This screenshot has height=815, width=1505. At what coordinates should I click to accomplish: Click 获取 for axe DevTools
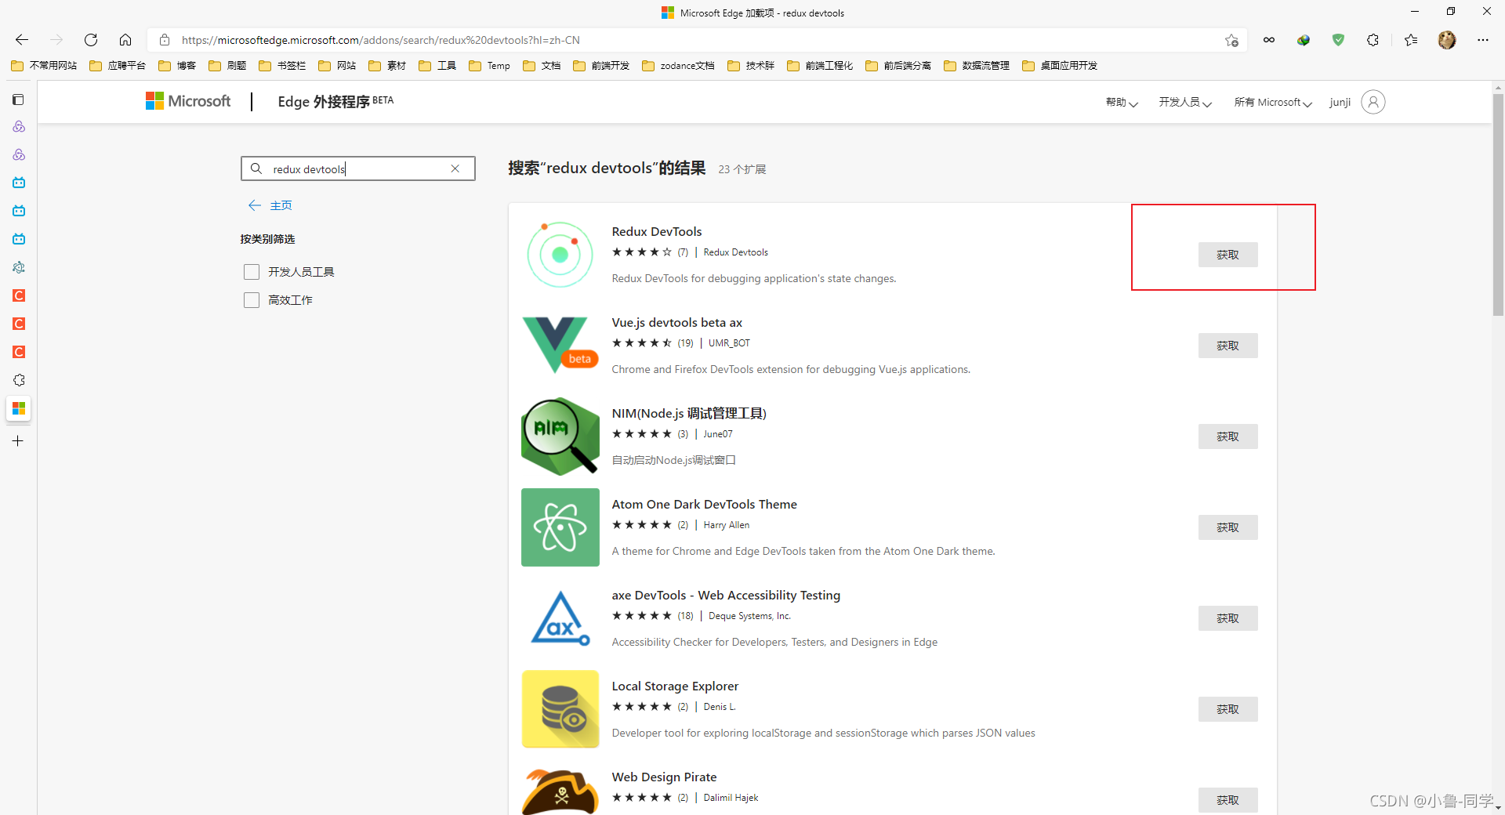click(x=1228, y=618)
